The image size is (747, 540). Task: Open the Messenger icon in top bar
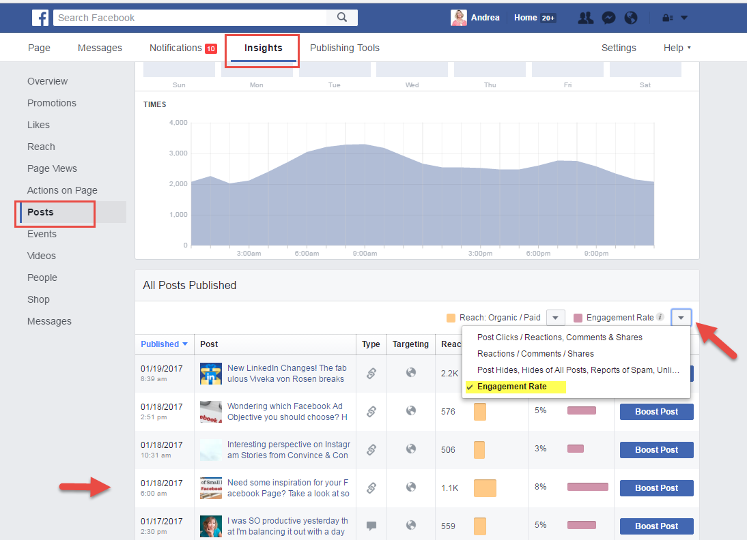click(608, 18)
